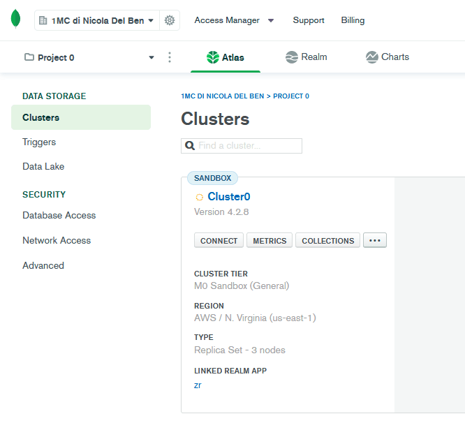Click the METRICS button
The width and height of the screenshot is (465, 437).
point(270,240)
